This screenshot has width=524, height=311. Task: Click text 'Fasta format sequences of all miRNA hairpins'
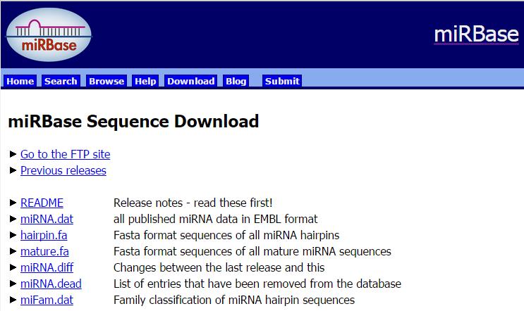click(x=226, y=235)
